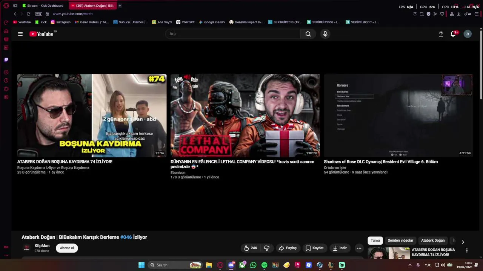Open the Instagram bookmark

(61, 22)
